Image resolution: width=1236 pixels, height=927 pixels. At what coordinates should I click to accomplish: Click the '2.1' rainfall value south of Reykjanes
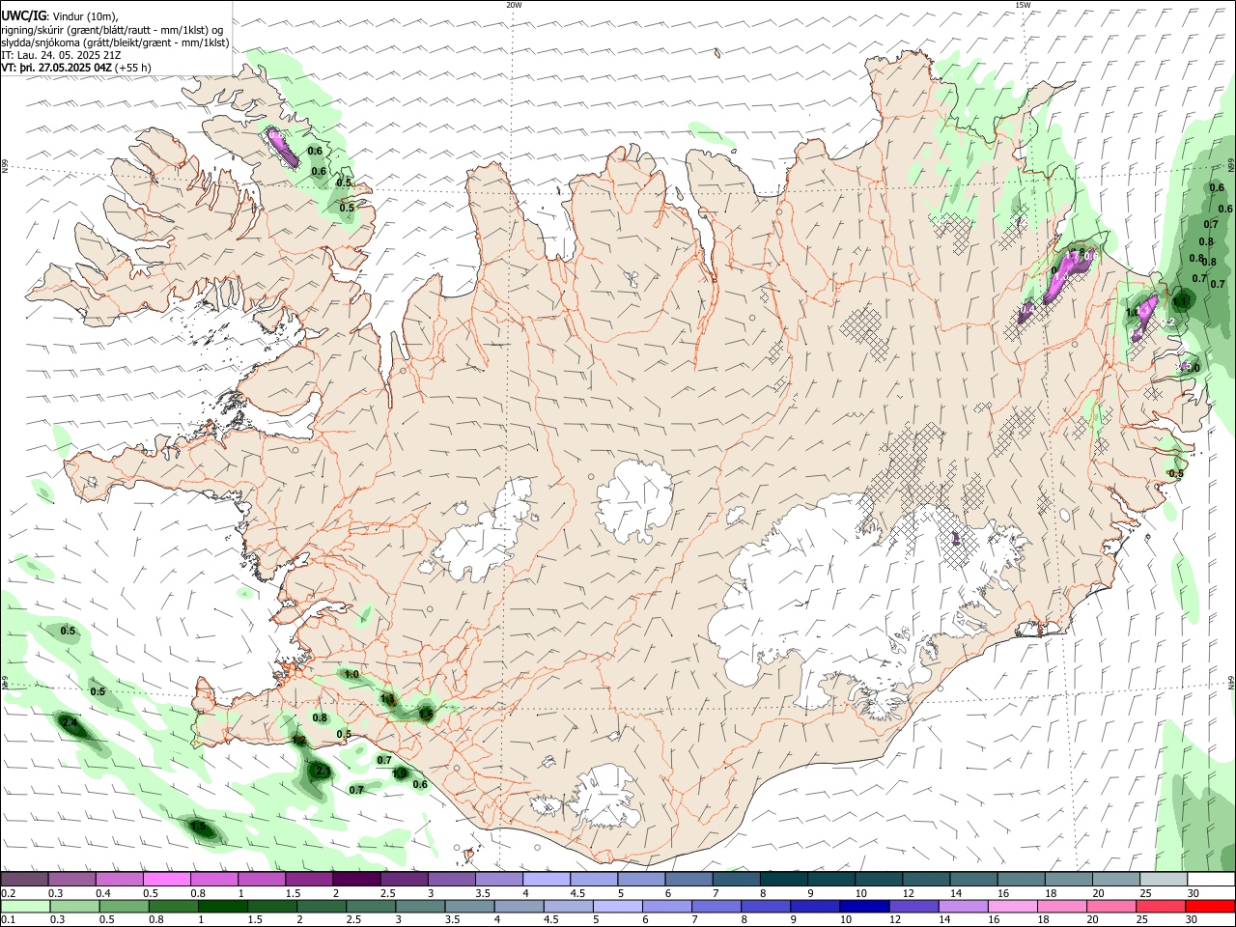323,772
